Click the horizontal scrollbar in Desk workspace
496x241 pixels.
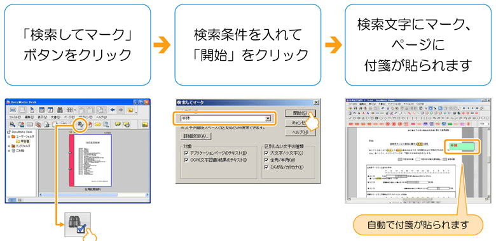tap(95, 195)
